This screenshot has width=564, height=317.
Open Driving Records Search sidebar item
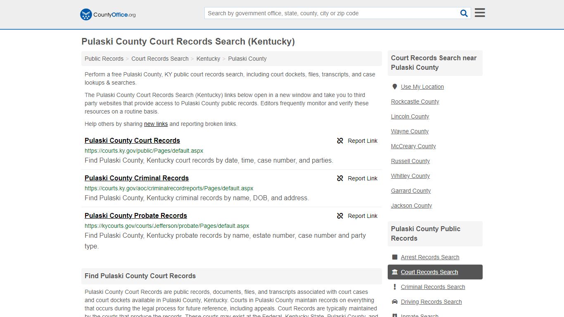431,302
